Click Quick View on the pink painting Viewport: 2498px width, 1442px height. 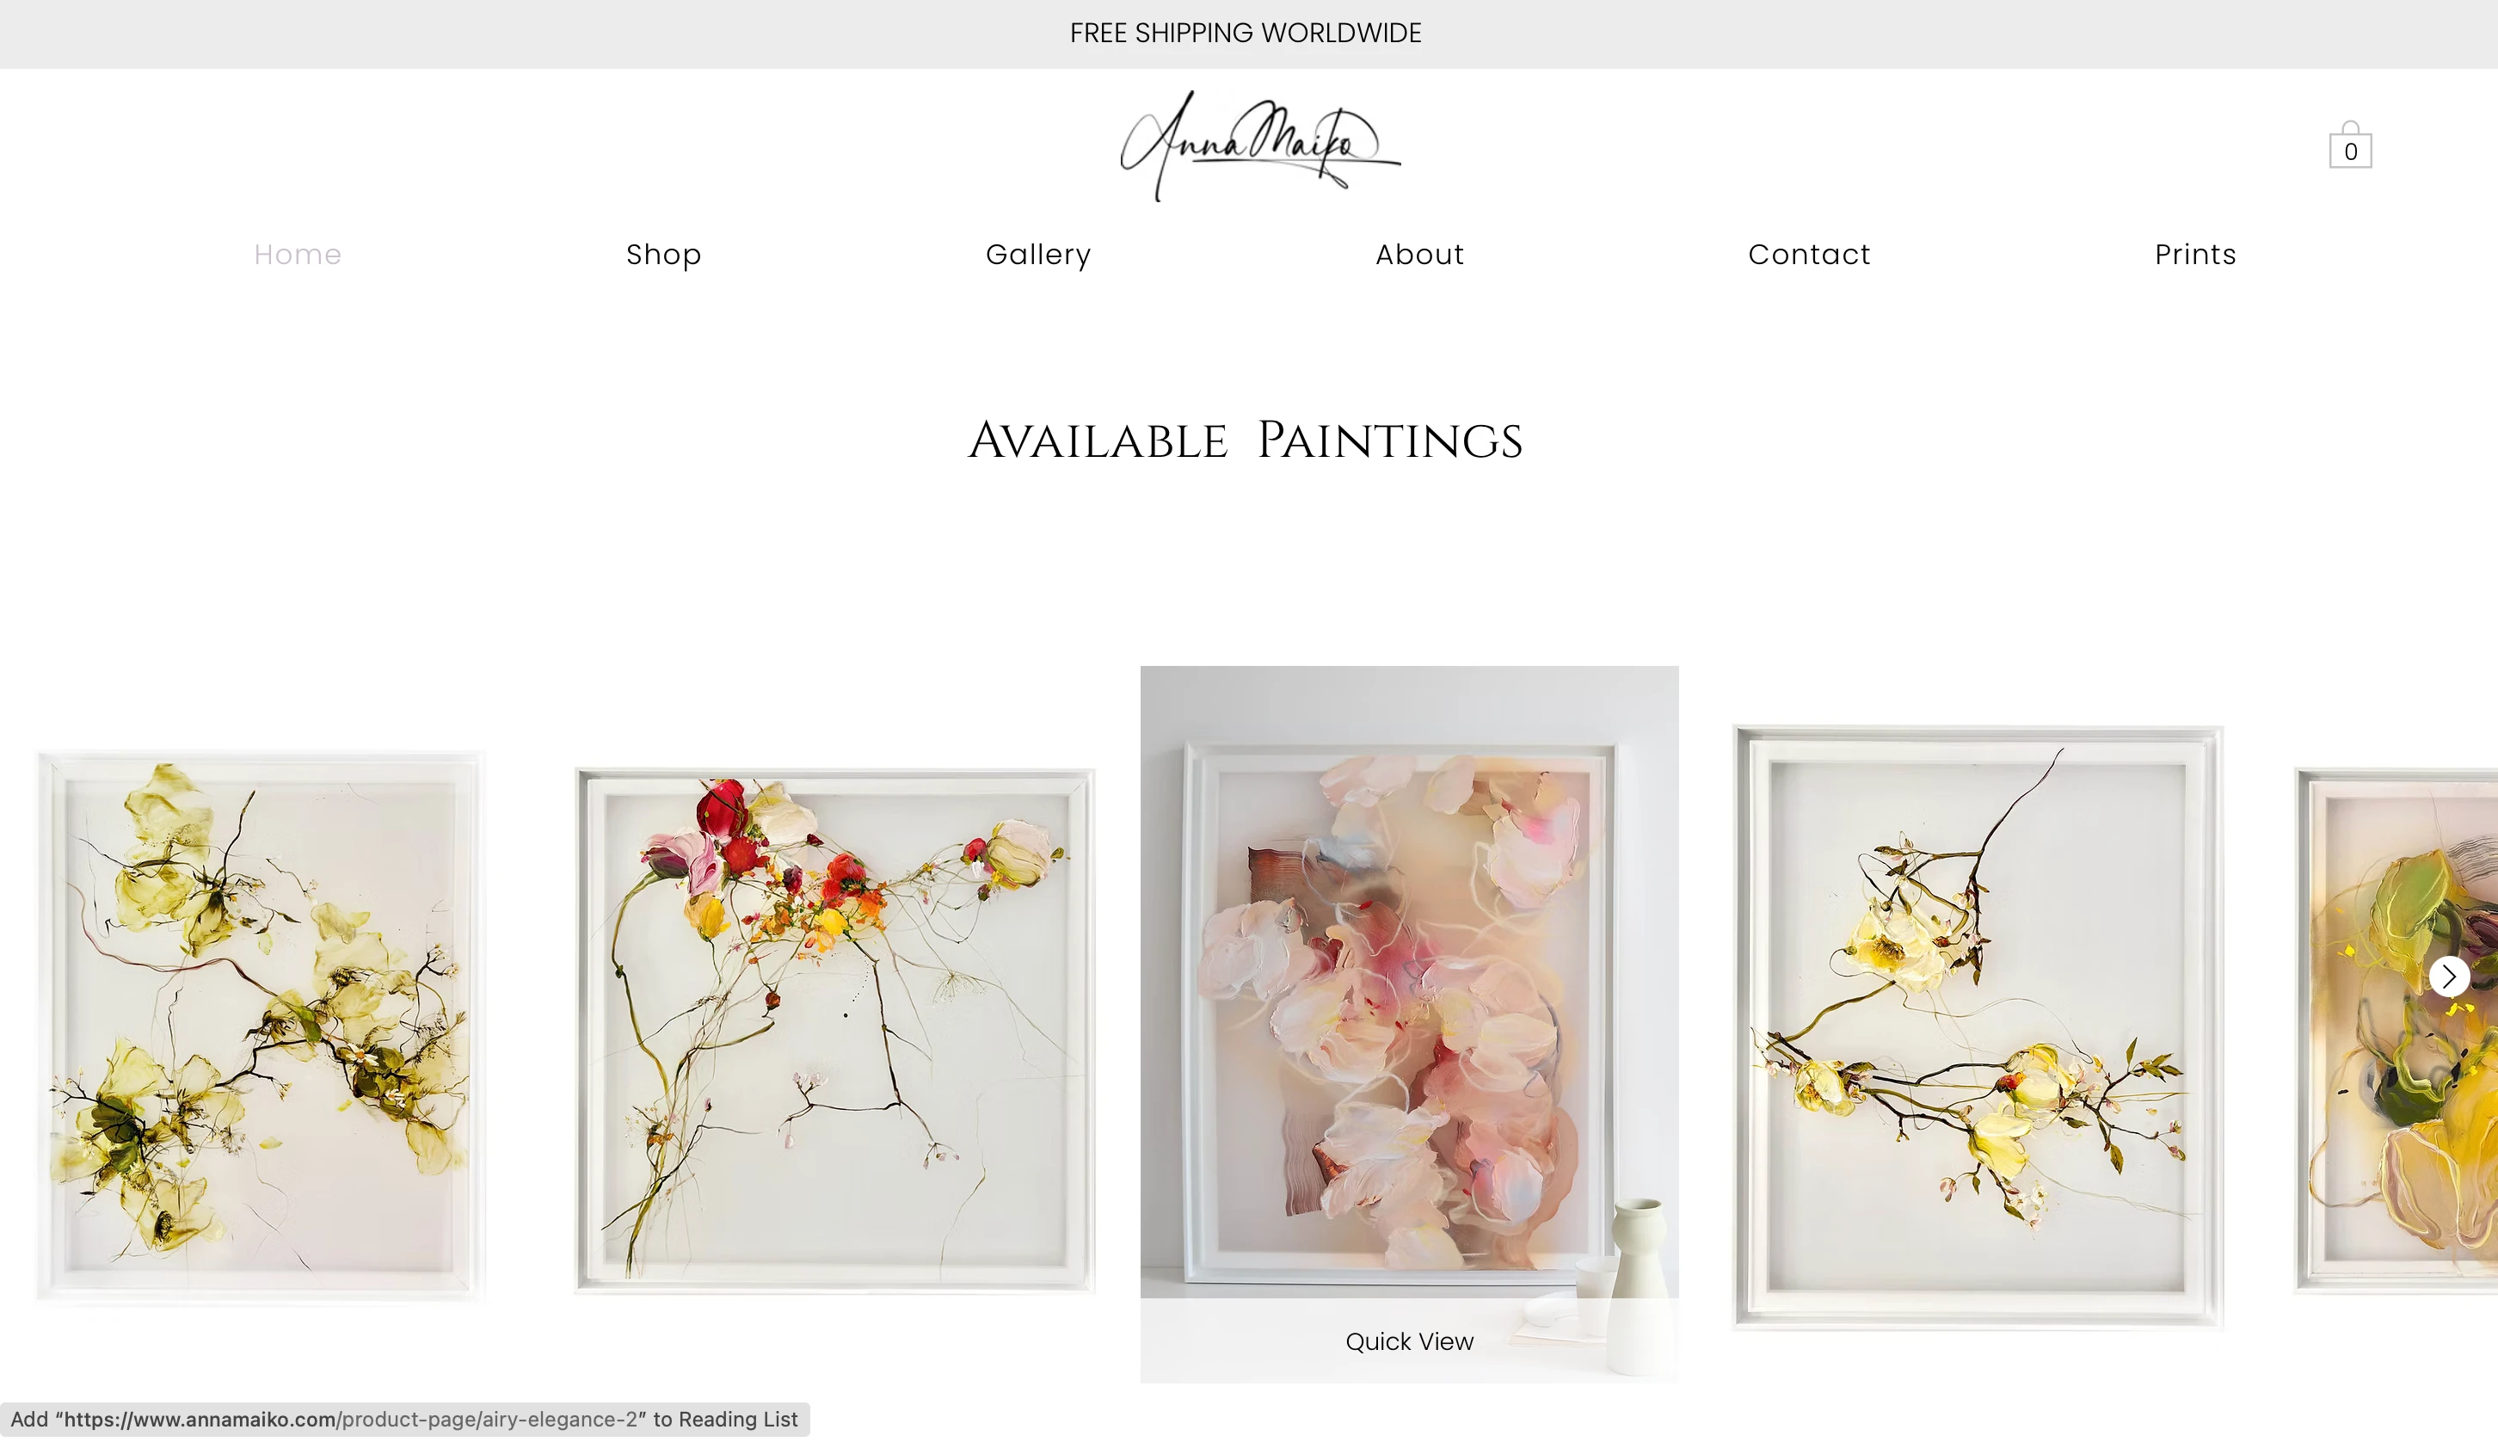pyautogui.click(x=1409, y=1341)
